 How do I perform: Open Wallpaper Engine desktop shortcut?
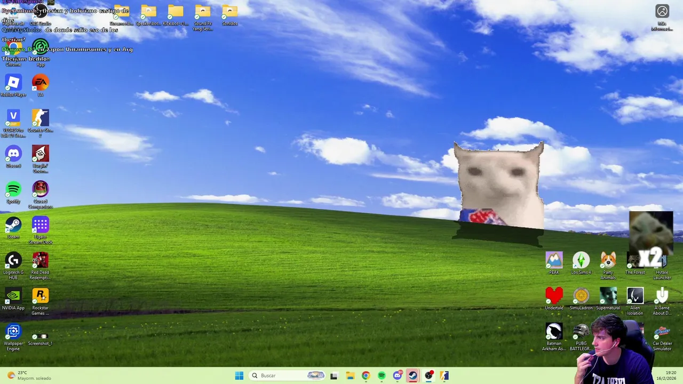click(x=13, y=337)
